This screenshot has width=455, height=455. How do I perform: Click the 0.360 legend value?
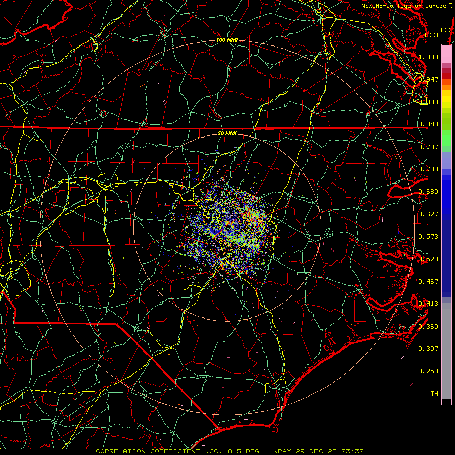click(428, 327)
